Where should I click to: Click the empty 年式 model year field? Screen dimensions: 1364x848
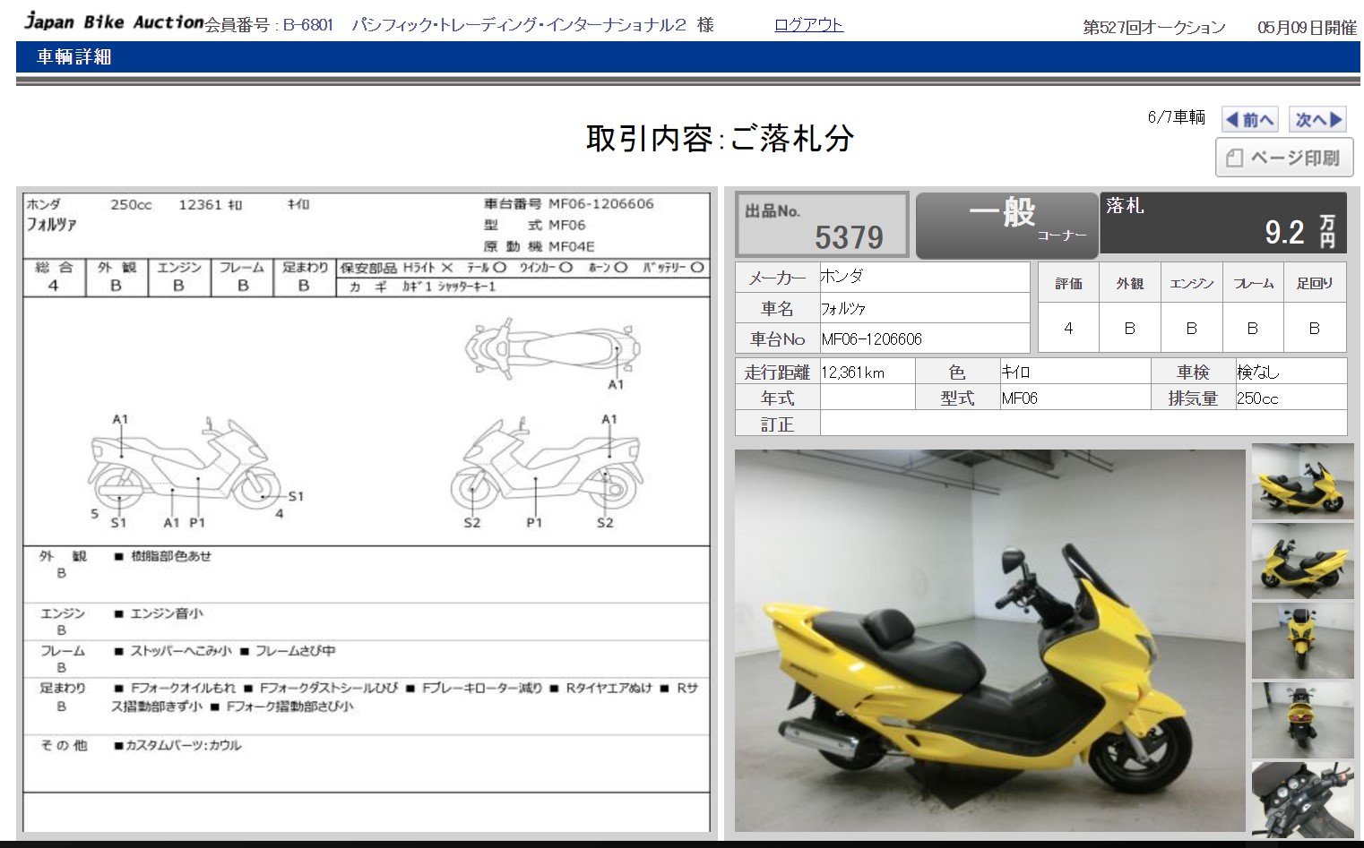click(867, 398)
